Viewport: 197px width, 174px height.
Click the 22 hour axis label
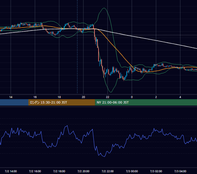click(107, 97)
